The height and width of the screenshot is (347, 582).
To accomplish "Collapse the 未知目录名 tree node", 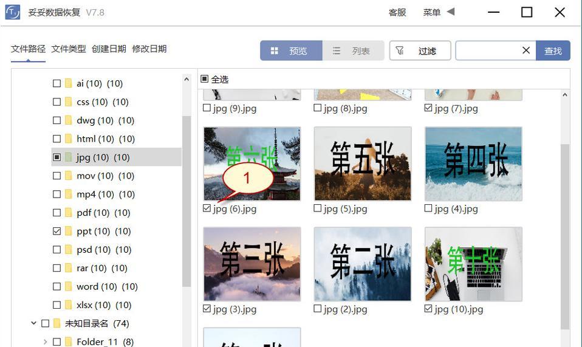I will click(x=34, y=323).
